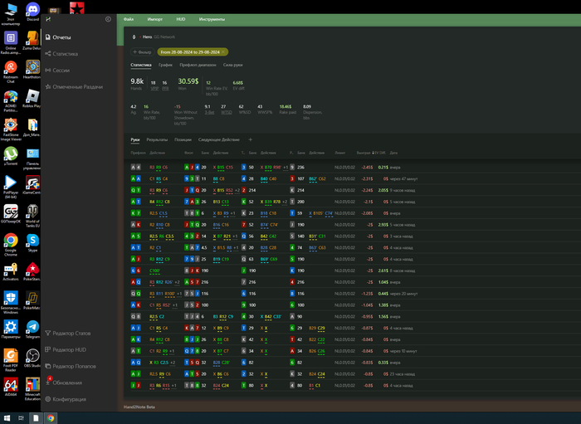Open Обновления with red badge
581x424 pixels.
tap(63, 383)
